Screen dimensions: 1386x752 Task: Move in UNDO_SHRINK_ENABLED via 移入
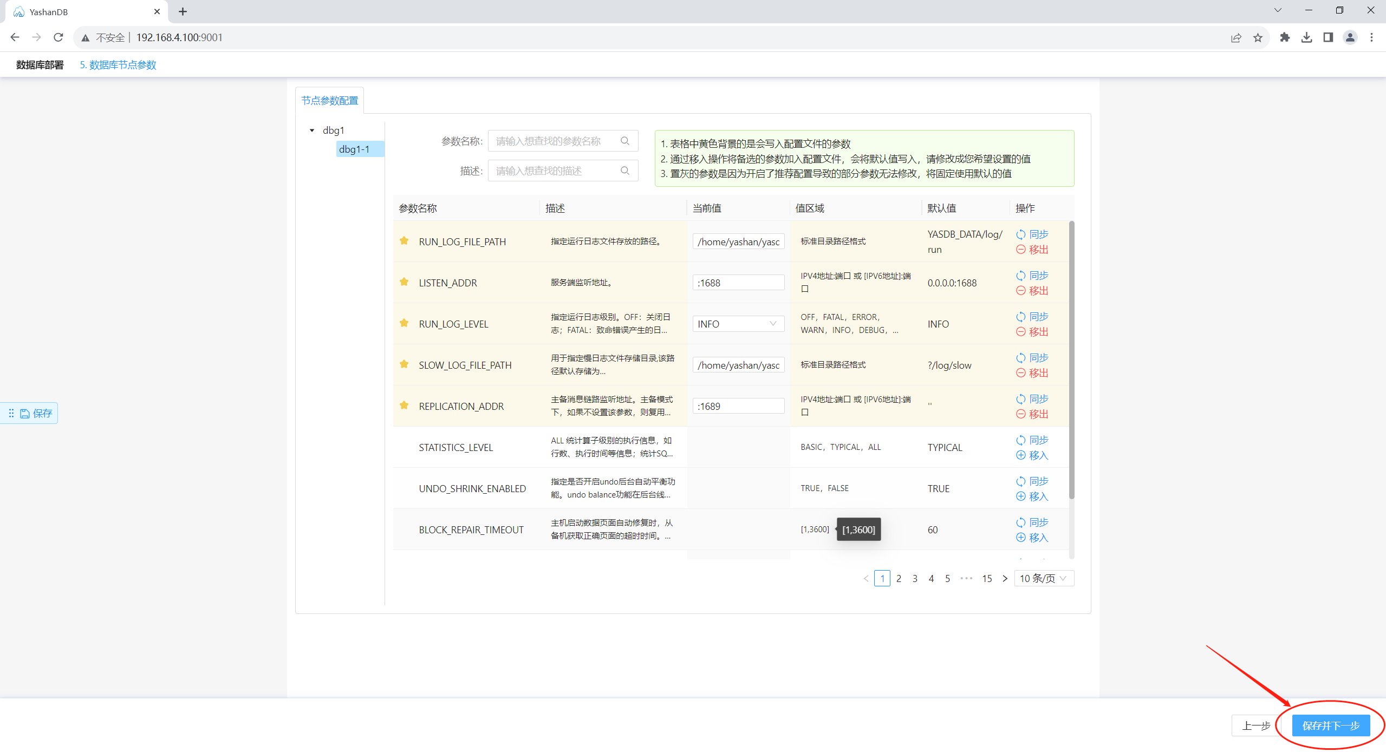point(1032,496)
